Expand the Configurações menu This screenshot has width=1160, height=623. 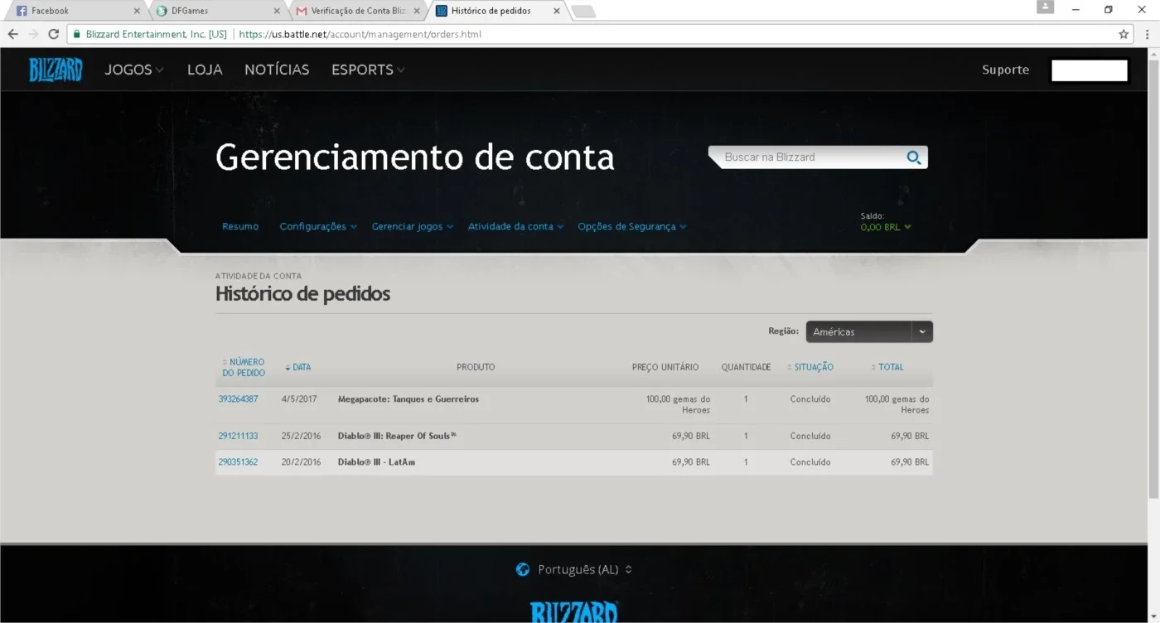[318, 226]
